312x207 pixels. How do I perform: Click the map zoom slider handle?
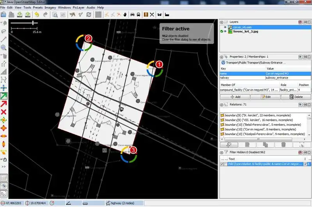[34, 23]
